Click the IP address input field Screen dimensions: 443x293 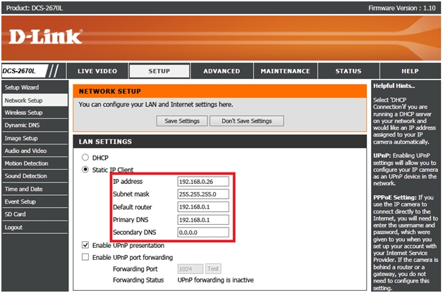click(x=203, y=182)
